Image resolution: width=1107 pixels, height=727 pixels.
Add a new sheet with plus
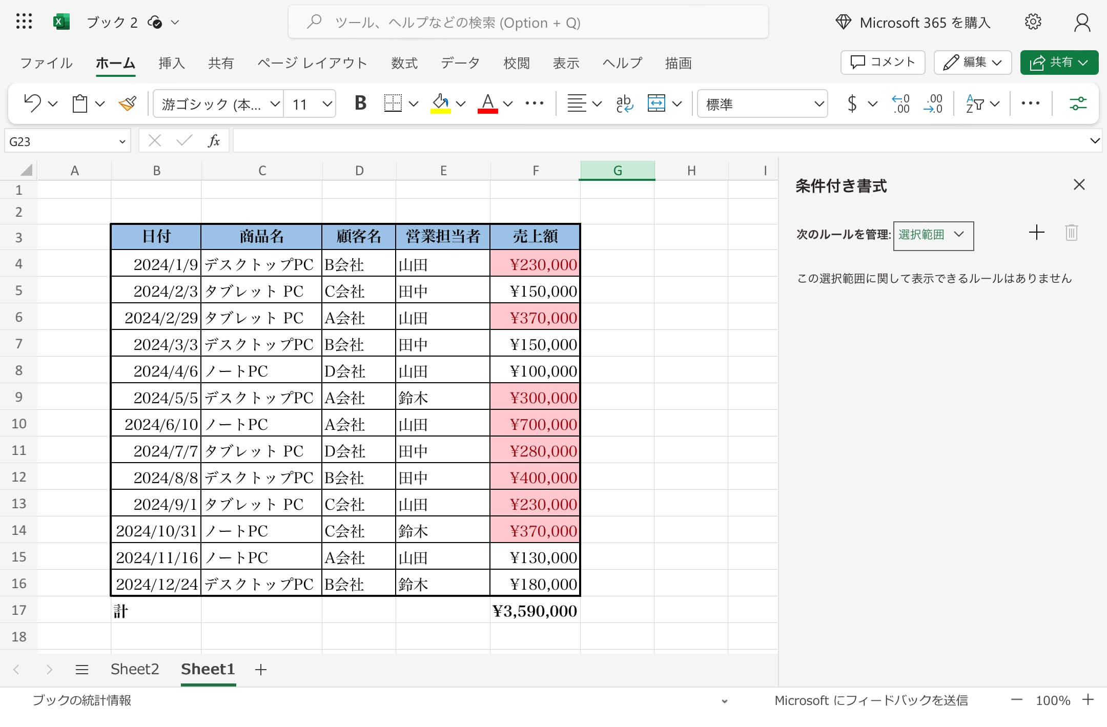tap(260, 669)
